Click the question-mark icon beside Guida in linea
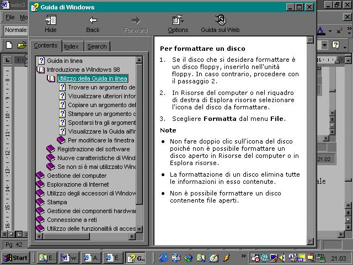Viewport: 353px width, 265px height. (41, 60)
